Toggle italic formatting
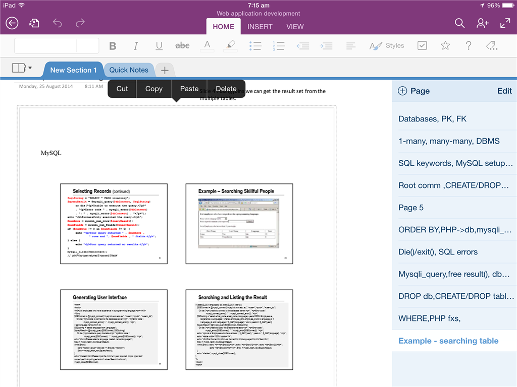Viewport: 517px width, 387px height. point(135,46)
